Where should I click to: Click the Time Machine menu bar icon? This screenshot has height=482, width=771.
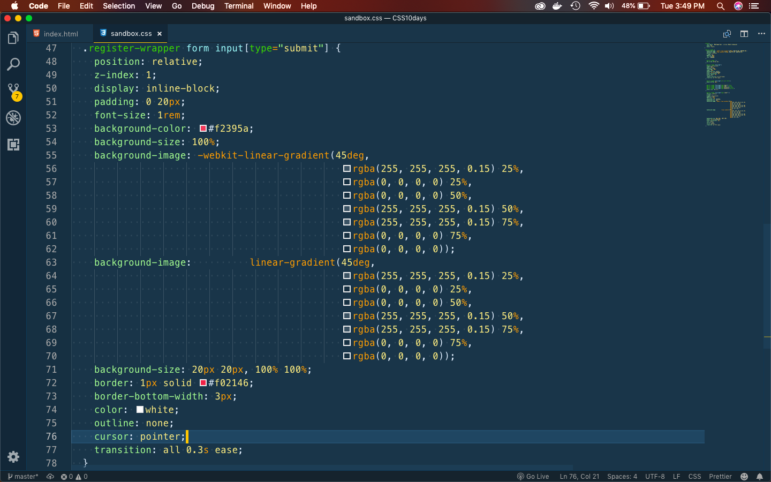576,6
